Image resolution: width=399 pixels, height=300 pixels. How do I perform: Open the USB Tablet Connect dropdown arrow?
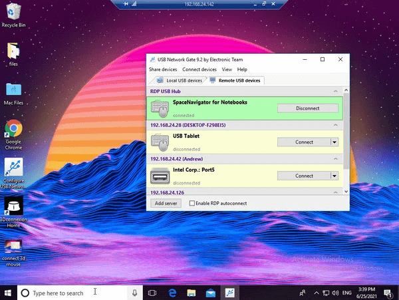[334, 142]
